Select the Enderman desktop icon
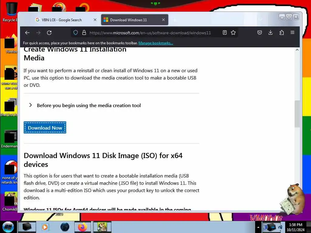The image size is (311, 233). click(10, 139)
